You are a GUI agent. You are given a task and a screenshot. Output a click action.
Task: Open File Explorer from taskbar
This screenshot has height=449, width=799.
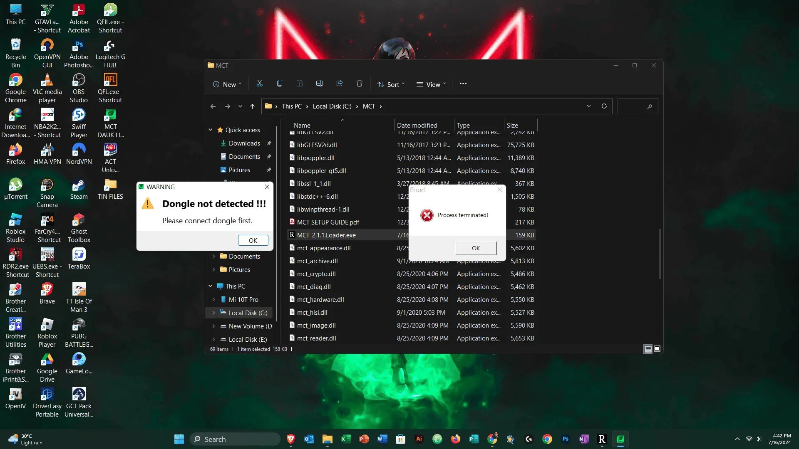click(327, 439)
